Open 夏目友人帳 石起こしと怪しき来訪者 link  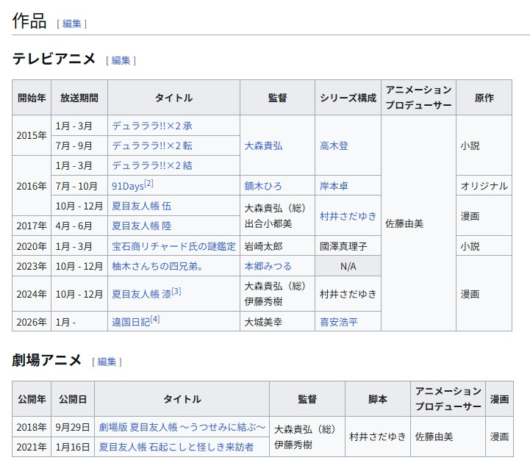pos(176,447)
